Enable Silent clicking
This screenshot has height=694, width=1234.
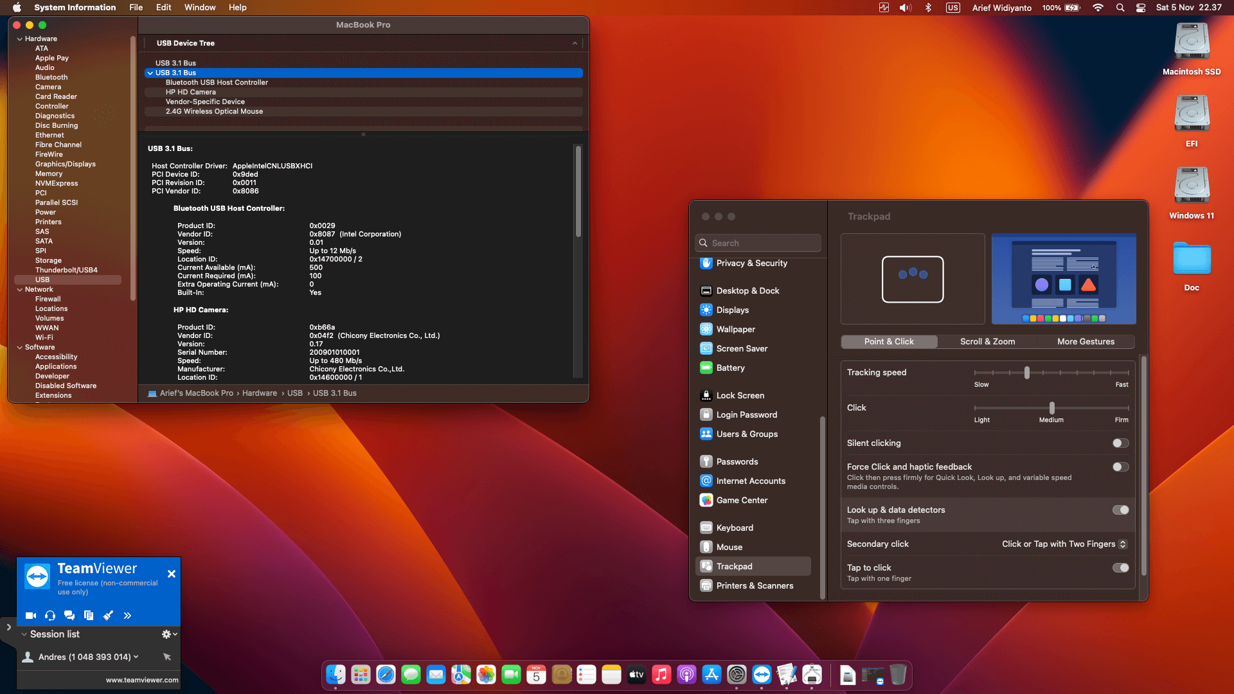pyautogui.click(x=1121, y=443)
